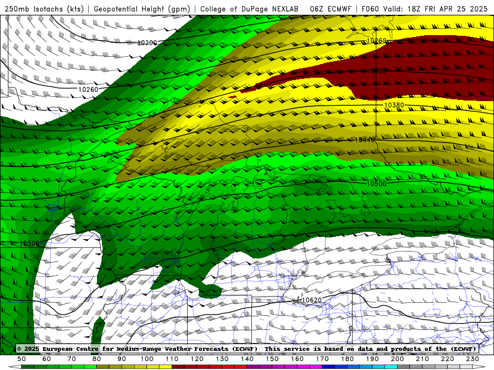494x370 pixels.
Task: Click the 220 value on color scale
Action: pos(447,359)
